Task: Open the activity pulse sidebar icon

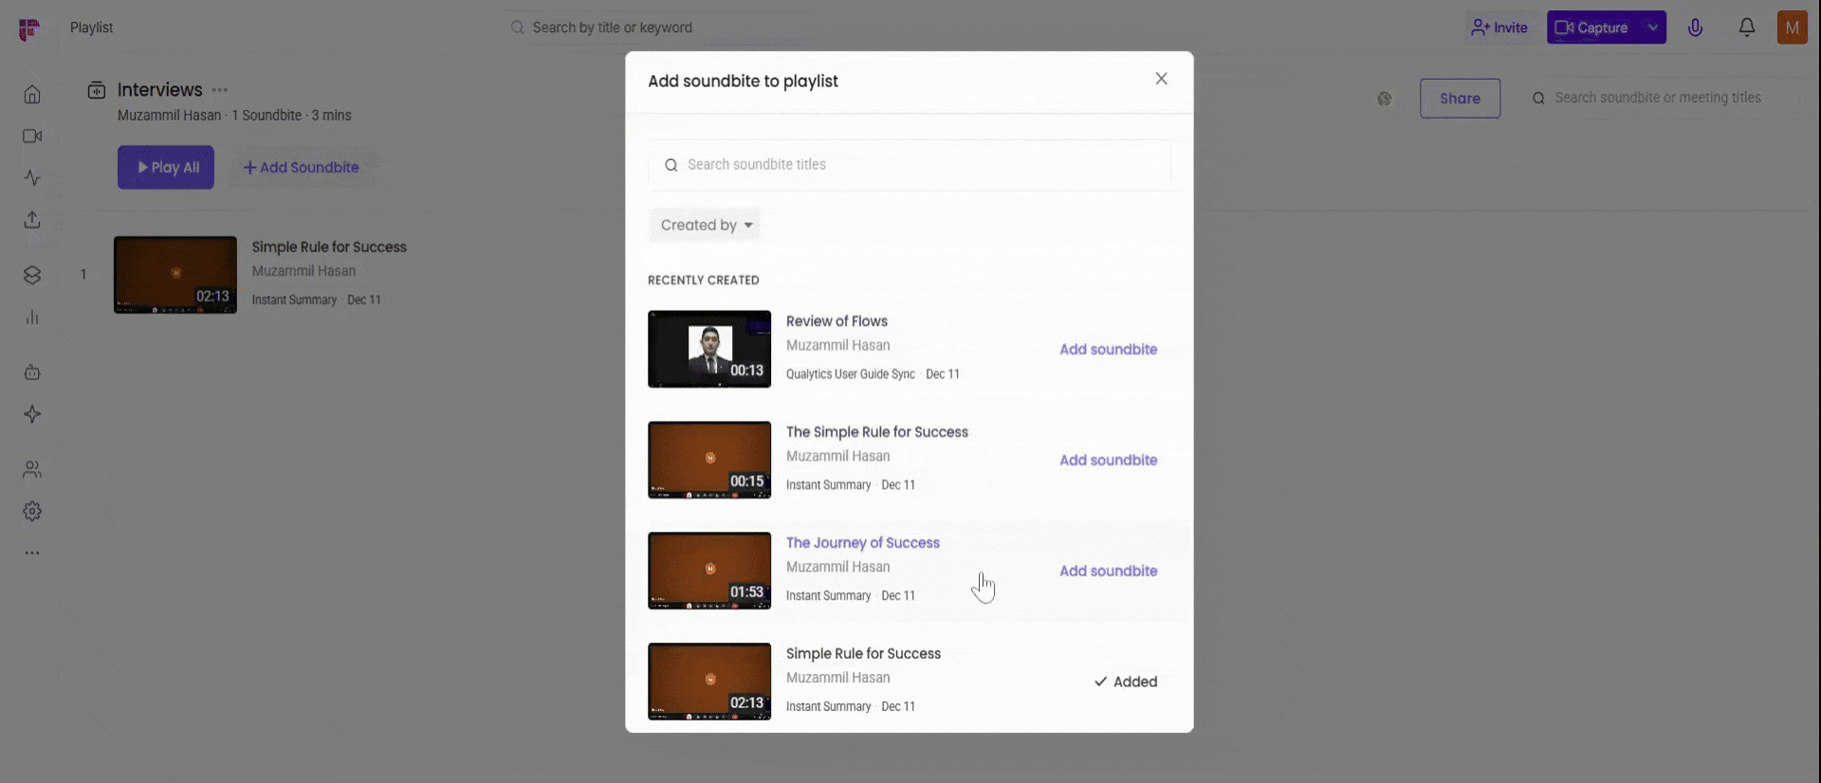Action: click(x=32, y=178)
